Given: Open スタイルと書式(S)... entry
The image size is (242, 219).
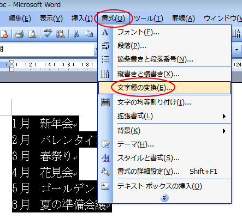Looking at the screenshot, I should click(x=164, y=158).
